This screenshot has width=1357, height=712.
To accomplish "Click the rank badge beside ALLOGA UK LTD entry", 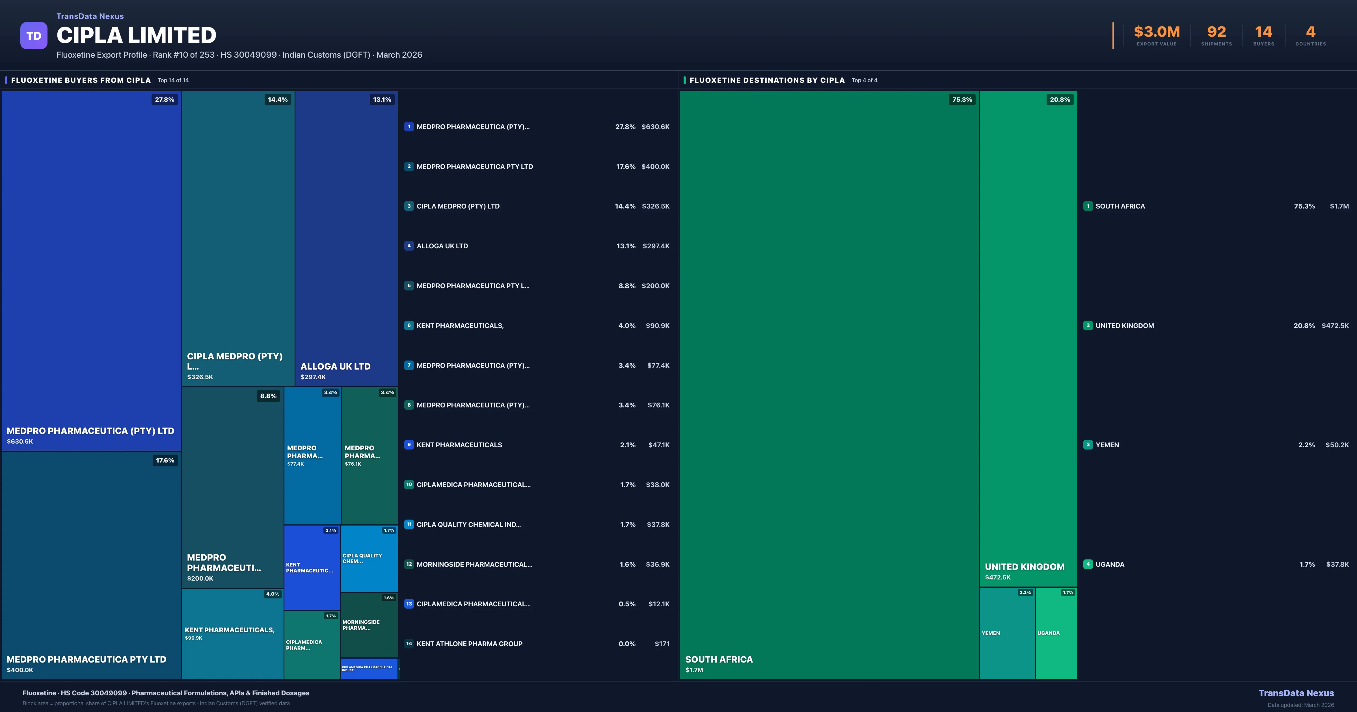I will (x=409, y=246).
